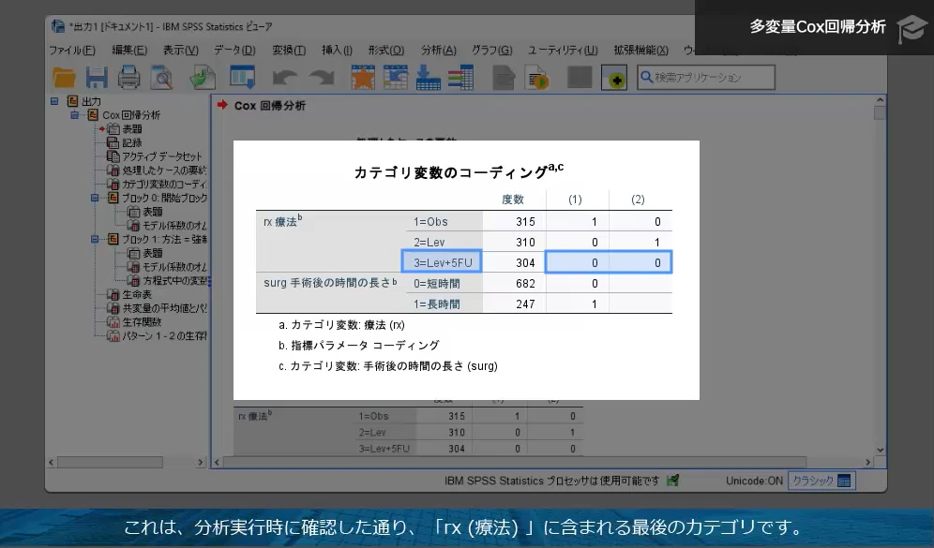This screenshot has height=548, width=934.
Task: Collapse the Cox回帰分析 tree node
Action: pos(74,115)
